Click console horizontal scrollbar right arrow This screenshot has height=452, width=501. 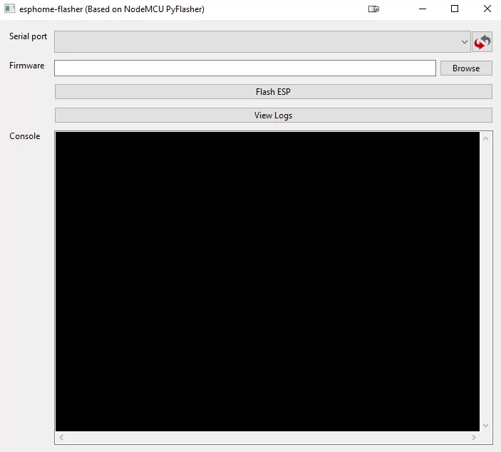coord(473,437)
